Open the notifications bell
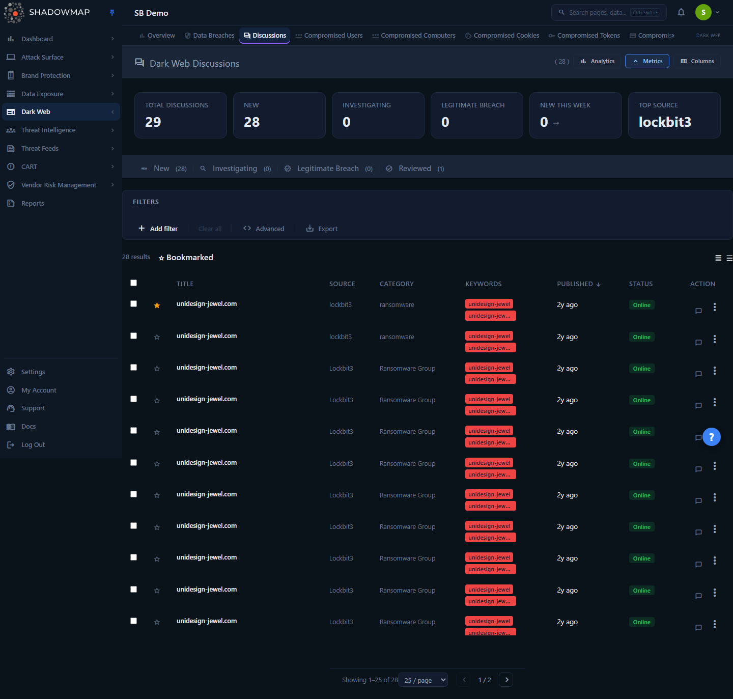This screenshot has width=733, height=699. (x=681, y=12)
